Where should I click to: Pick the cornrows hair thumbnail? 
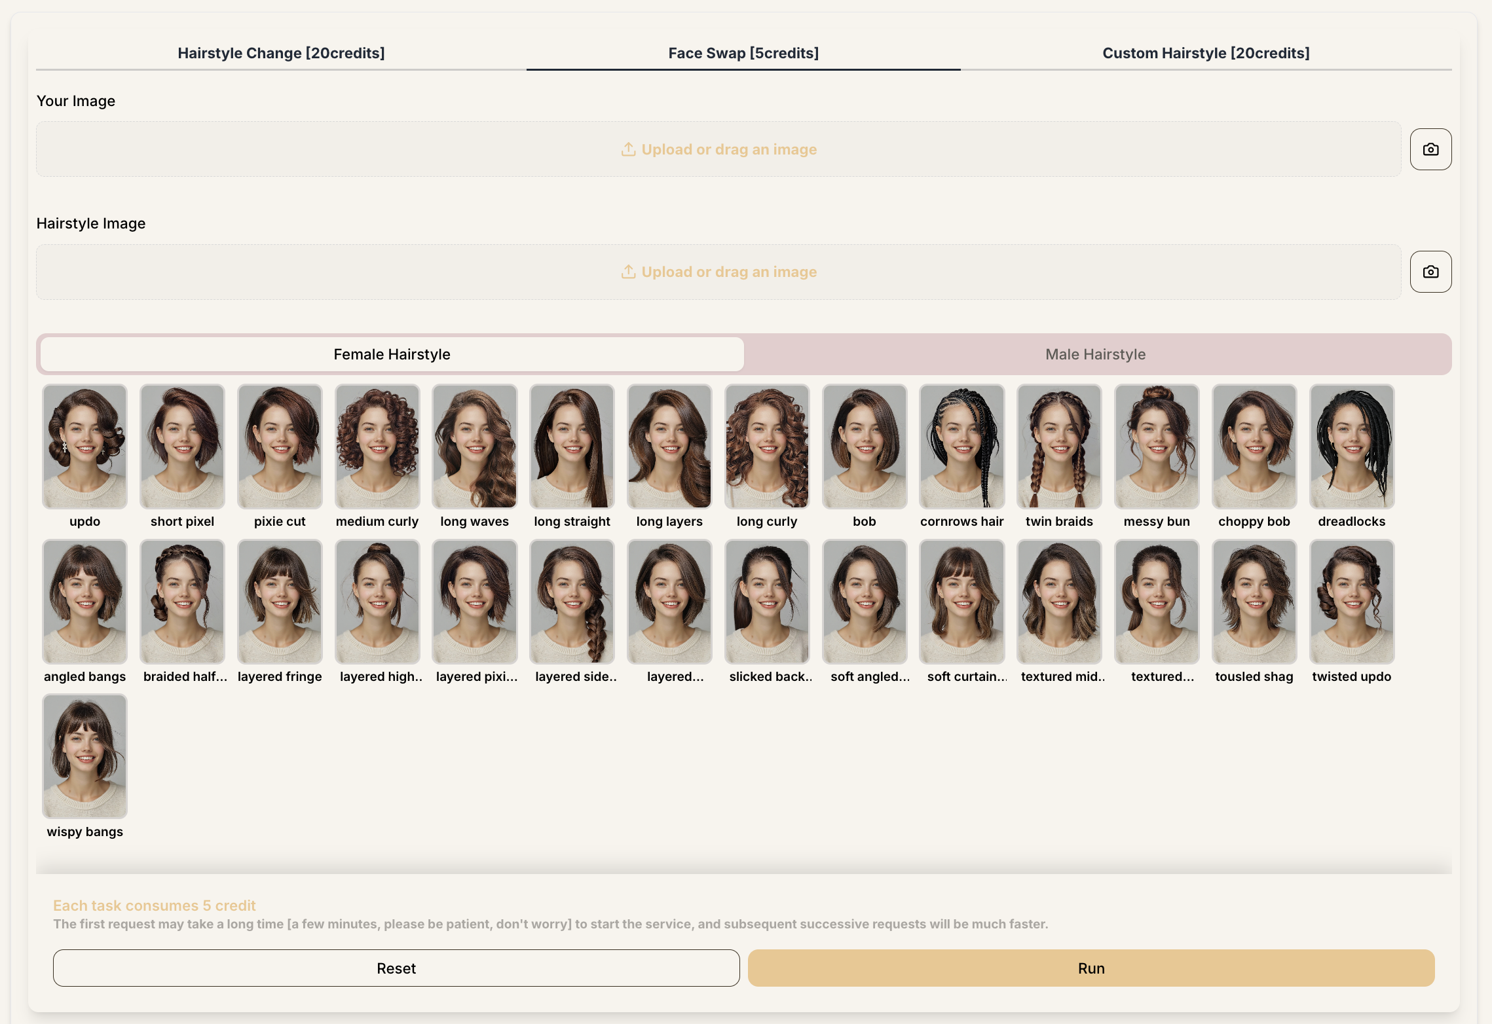[x=961, y=447]
